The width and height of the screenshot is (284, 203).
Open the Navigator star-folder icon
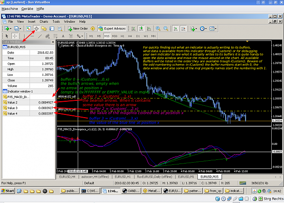pyautogui.click(x=44, y=29)
